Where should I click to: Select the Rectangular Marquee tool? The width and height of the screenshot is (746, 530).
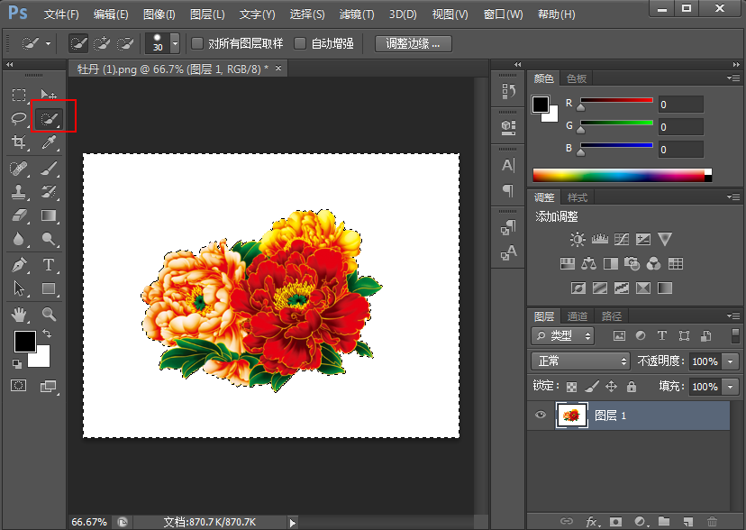click(x=19, y=95)
